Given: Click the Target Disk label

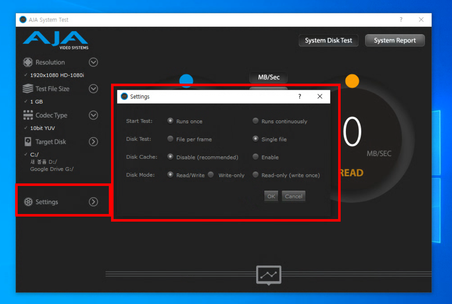Looking at the screenshot, I should (x=51, y=142).
